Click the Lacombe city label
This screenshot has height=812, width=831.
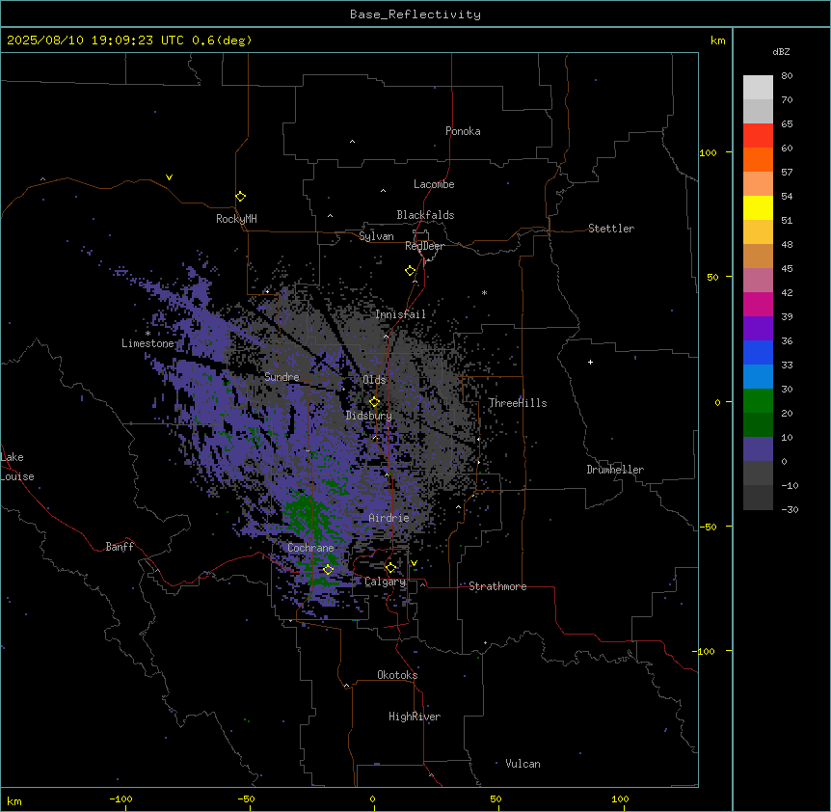point(434,184)
